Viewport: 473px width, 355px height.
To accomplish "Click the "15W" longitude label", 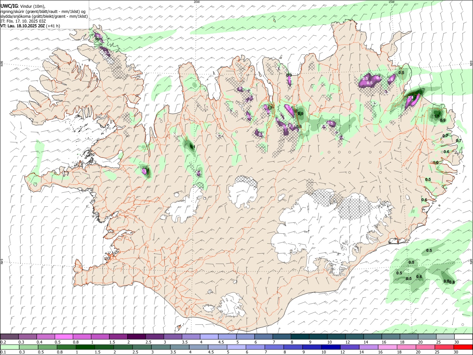I will (x=391, y=2).
